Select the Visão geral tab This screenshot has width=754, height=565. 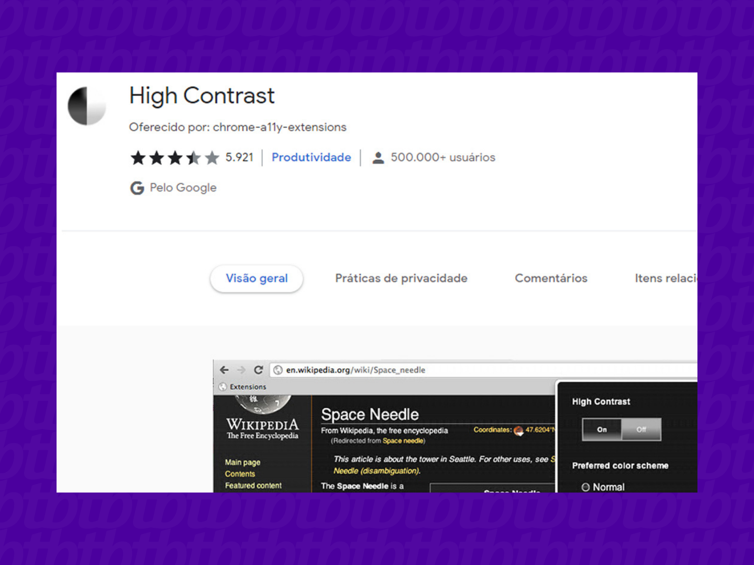click(x=257, y=278)
